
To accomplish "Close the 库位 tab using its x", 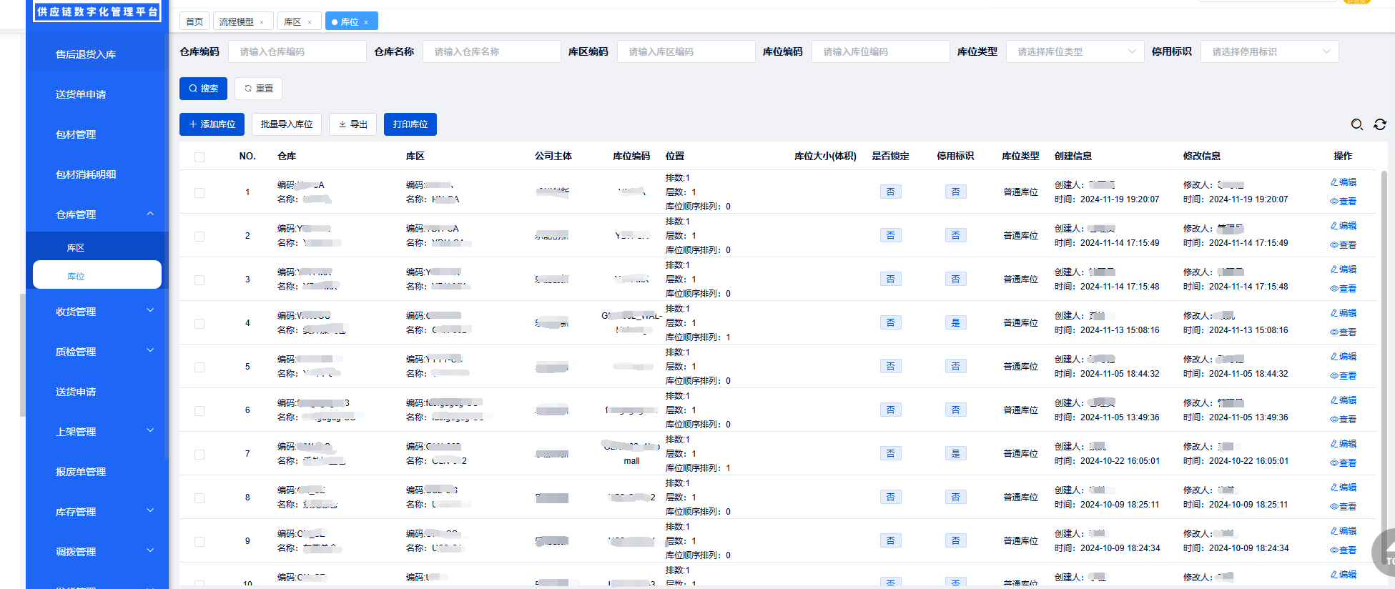I will point(366,22).
